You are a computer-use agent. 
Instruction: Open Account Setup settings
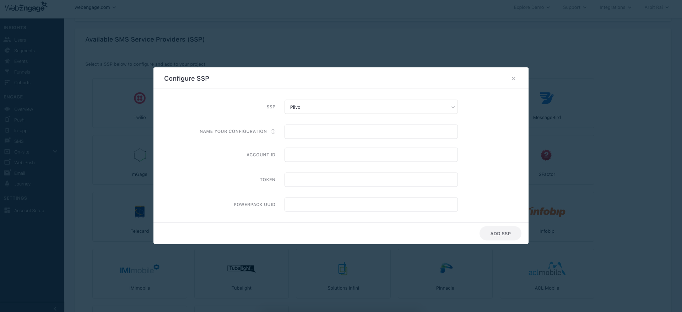tap(29, 211)
